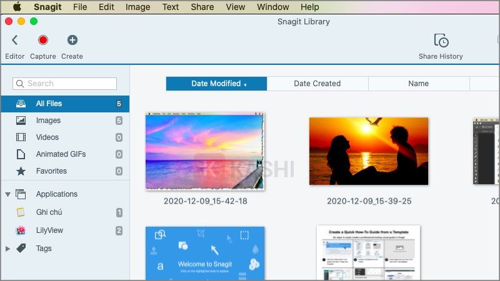This screenshot has height=281, width=500.
Task: Go back to the Editor
Action: (x=14, y=40)
